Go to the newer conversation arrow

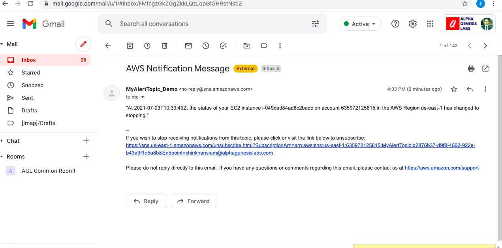(470, 46)
